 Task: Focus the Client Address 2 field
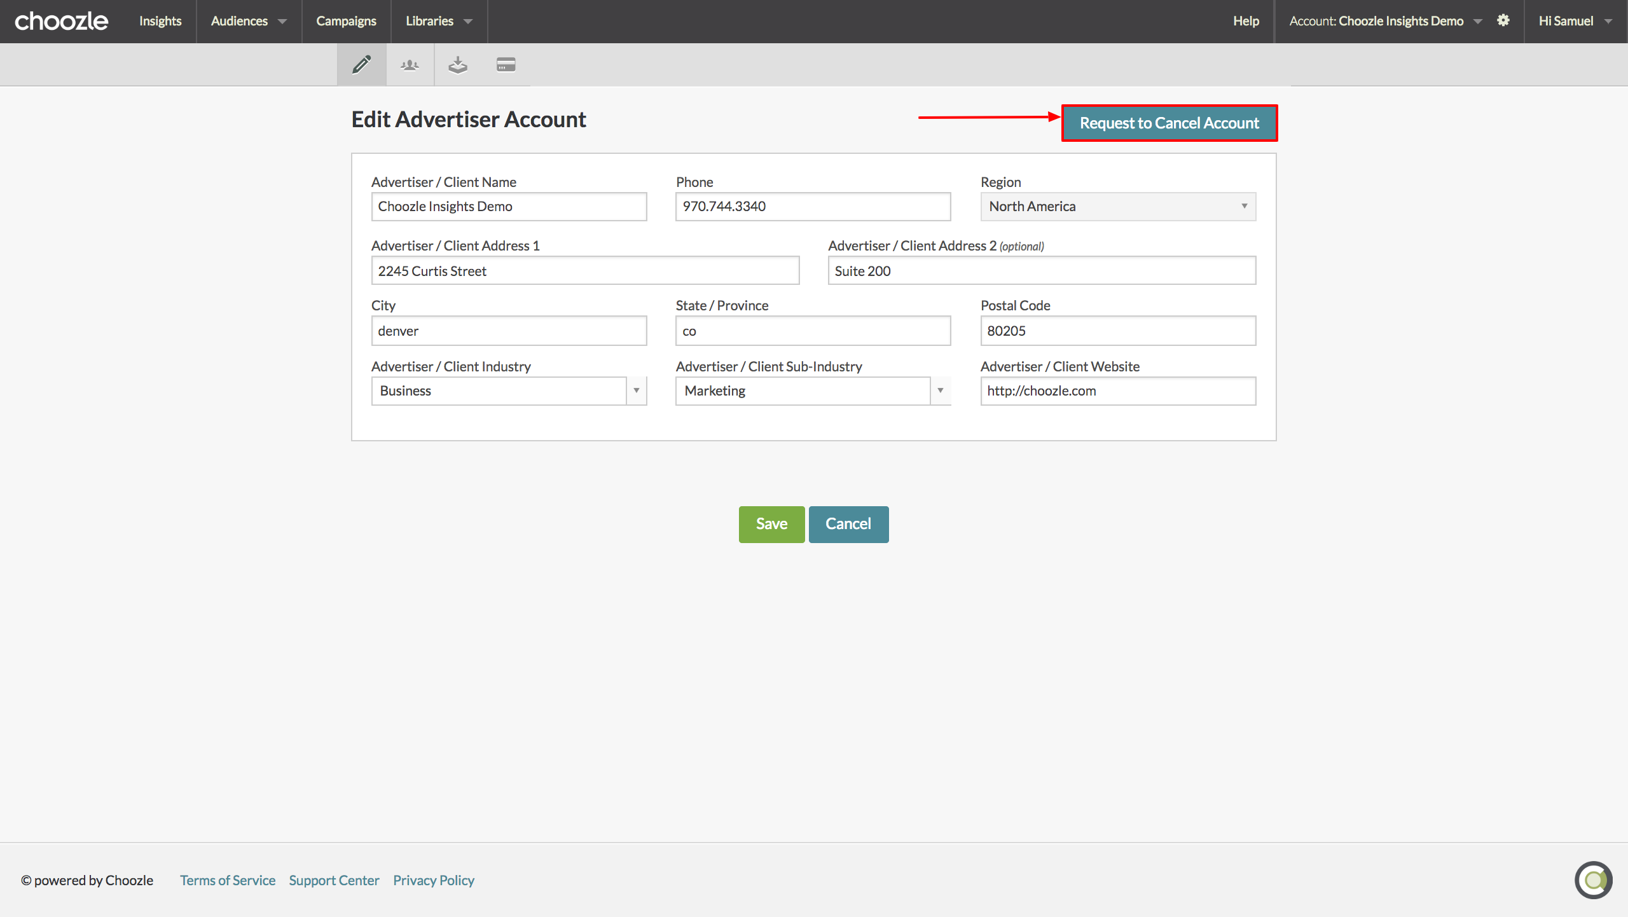(1042, 271)
